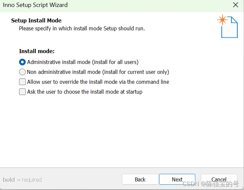The height and width of the screenshot is (190, 244).
Task: Click the 'bold = required' hint text
Action: 22,180
